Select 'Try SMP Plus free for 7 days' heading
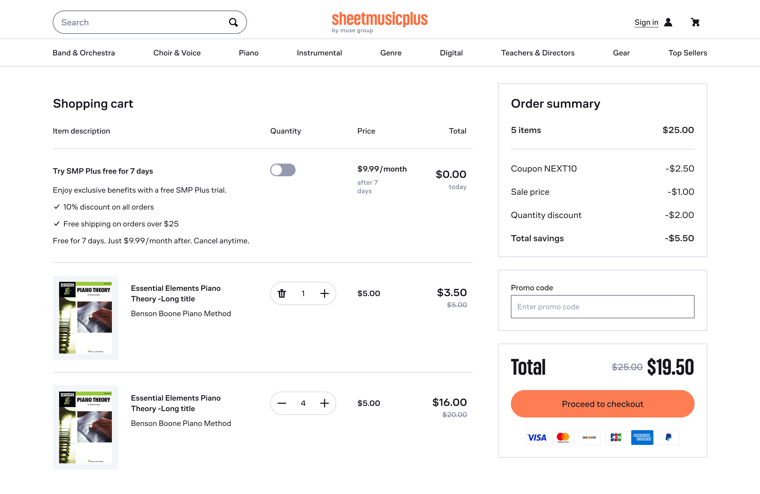The height and width of the screenshot is (494, 760). coord(103,171)
